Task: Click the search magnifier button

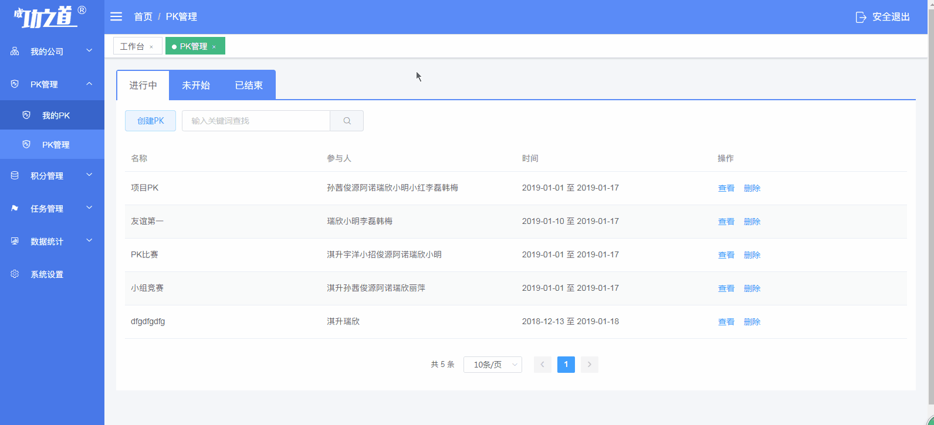Action: click(x=347, y=121)
